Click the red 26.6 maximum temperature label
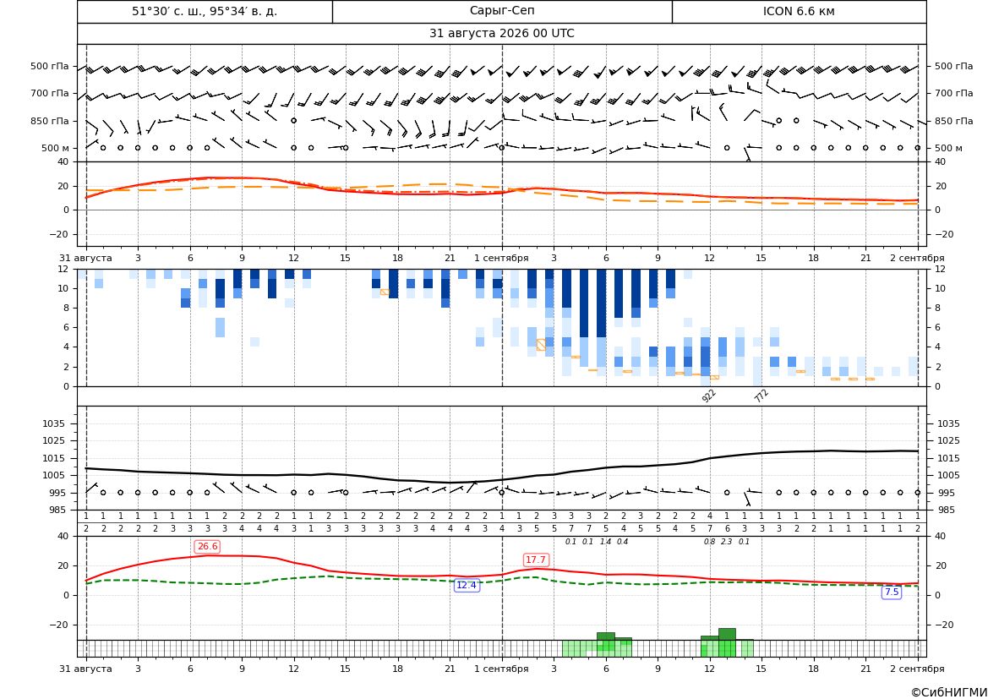The image size is (988, 699). pyautogui.click(x=207, y=547)
